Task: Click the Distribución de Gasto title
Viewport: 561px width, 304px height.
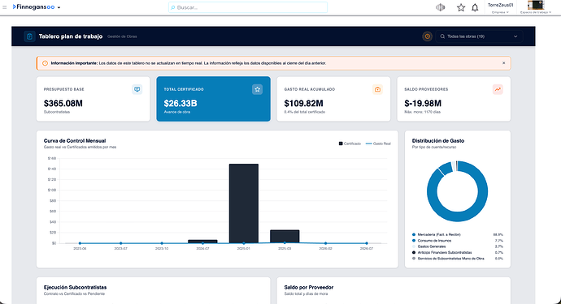Action: click(438, 140)
